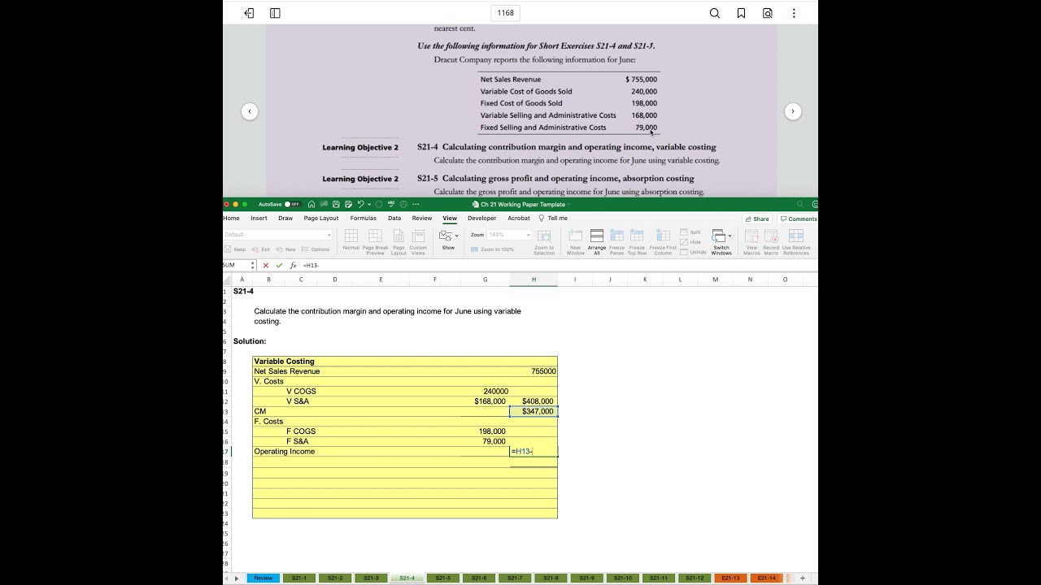The height and width of the screenshot is (585, 1041).
Task: Switch to the Page Layout ribbon tab
Action: pyautogui.click(x=321, y=218)
